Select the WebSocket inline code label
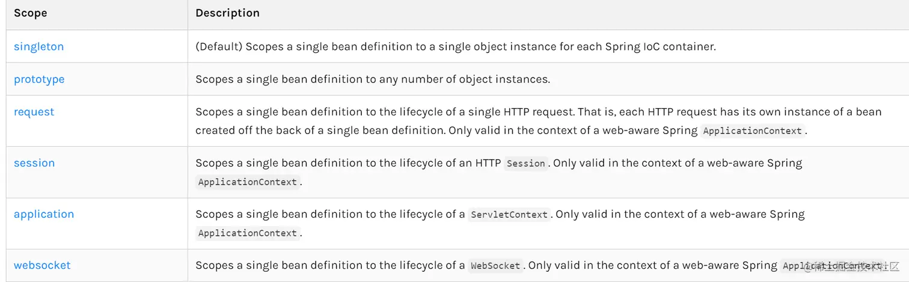 (495, 266)
